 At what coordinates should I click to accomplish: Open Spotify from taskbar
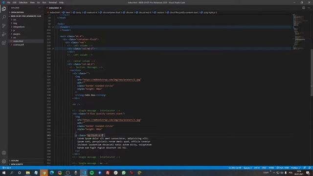click(92, 173)
